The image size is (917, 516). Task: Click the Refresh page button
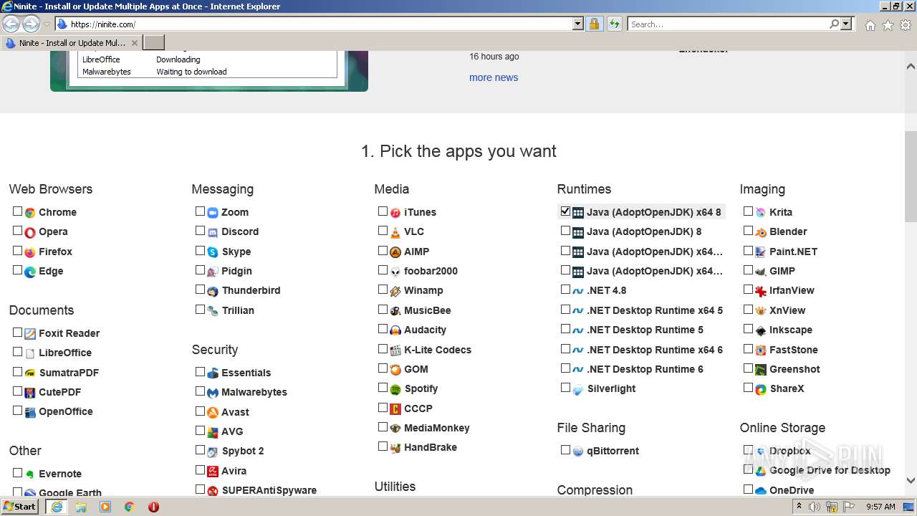click(x=614, y=24)
